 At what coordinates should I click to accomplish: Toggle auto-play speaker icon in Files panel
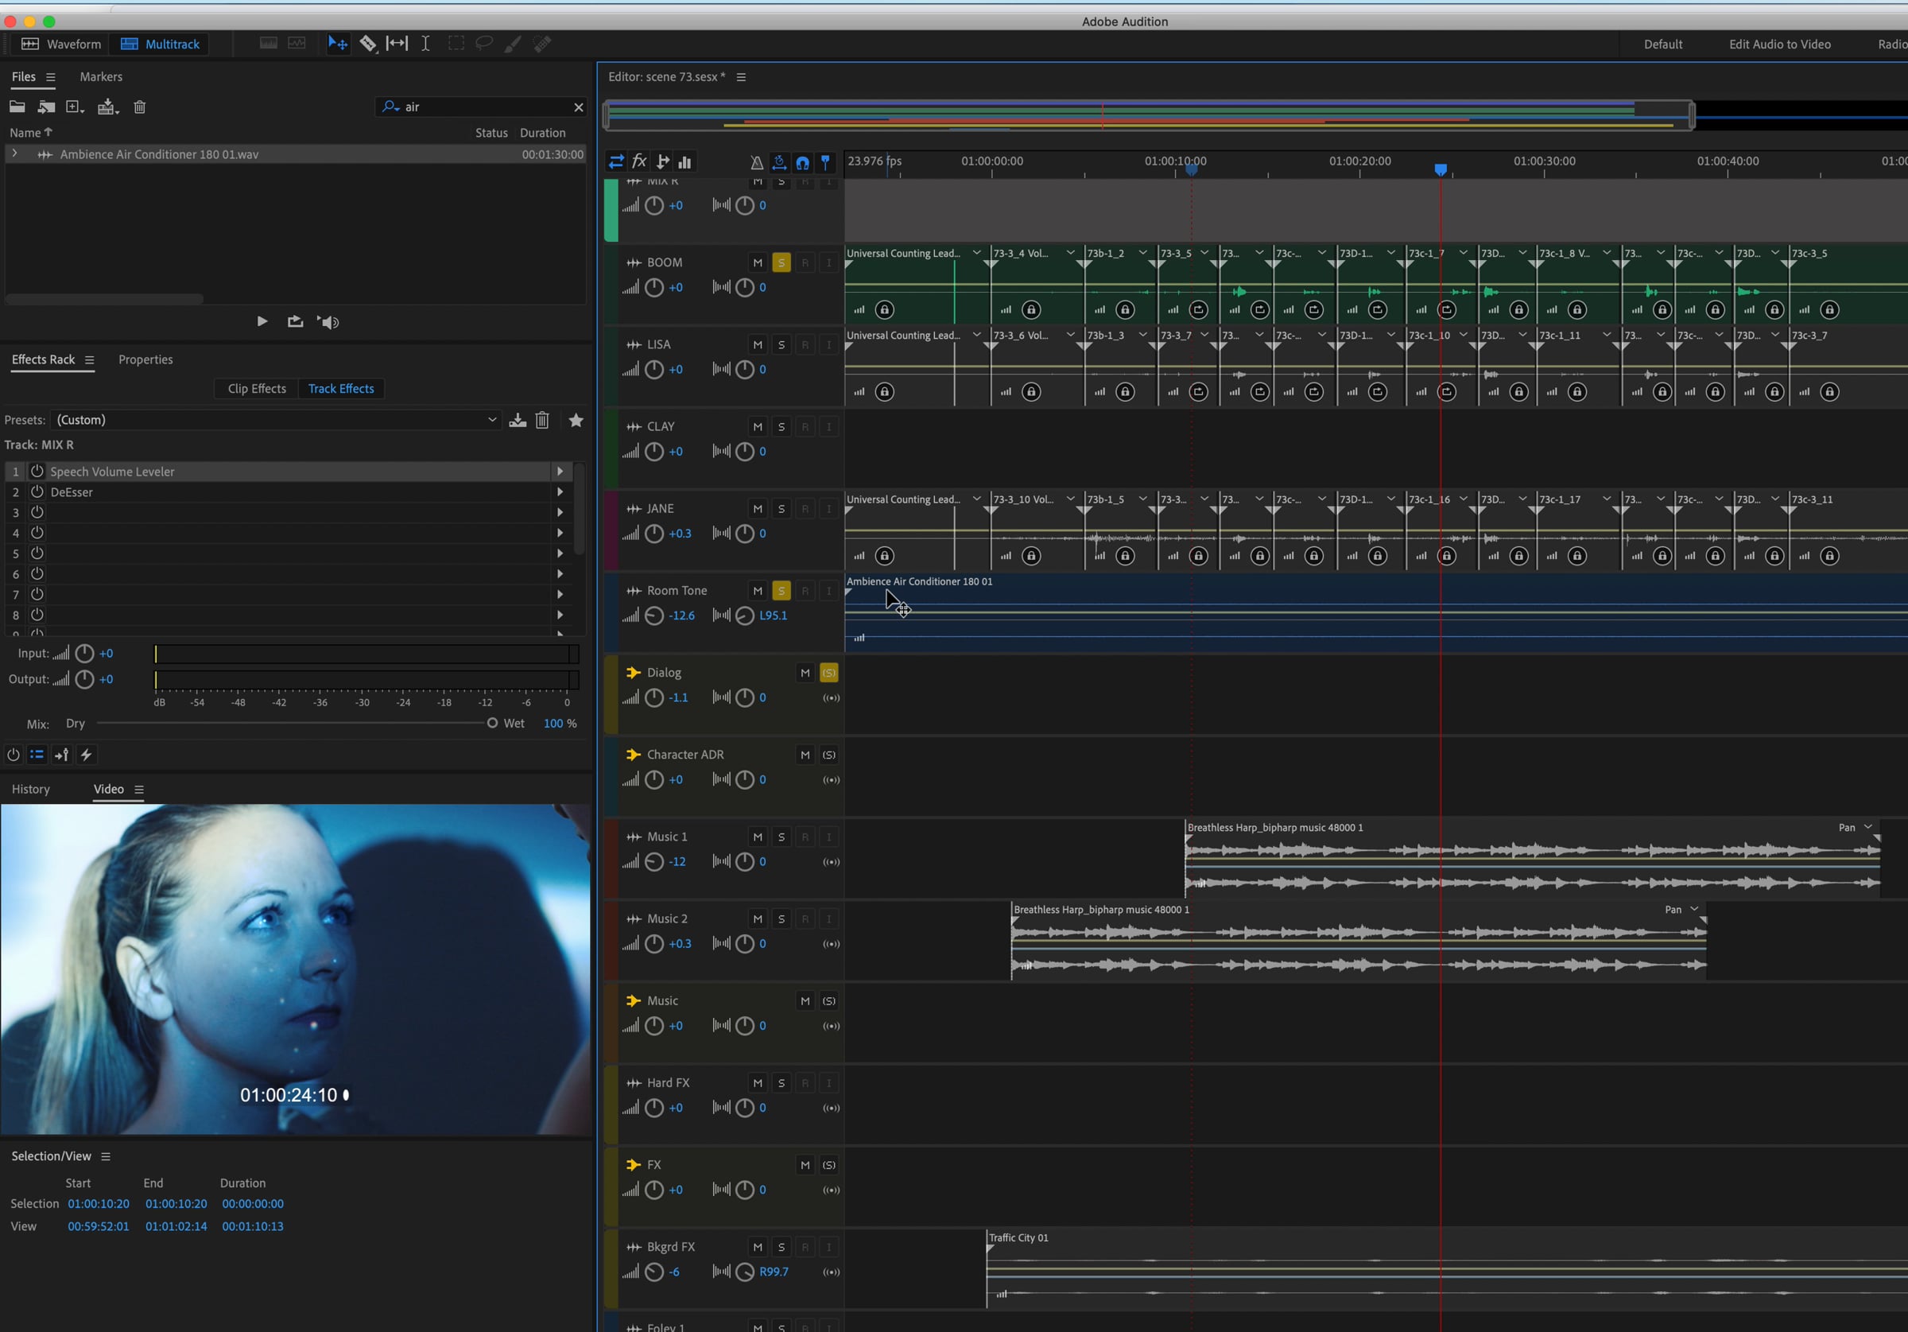coord(328,322)
